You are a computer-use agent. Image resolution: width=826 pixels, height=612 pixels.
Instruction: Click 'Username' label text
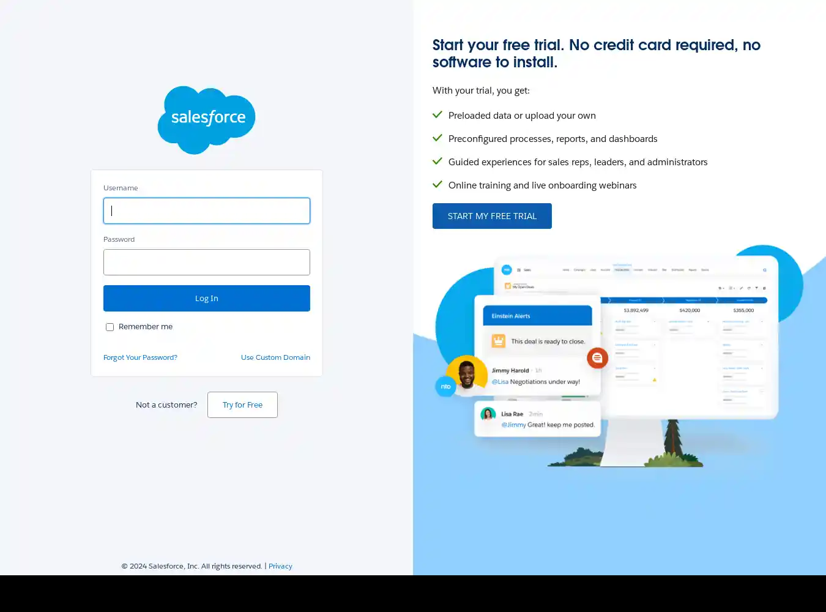click(x=121, y=188)
